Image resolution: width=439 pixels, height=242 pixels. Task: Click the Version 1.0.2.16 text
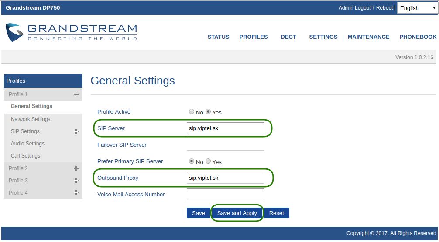coord(414,57)
